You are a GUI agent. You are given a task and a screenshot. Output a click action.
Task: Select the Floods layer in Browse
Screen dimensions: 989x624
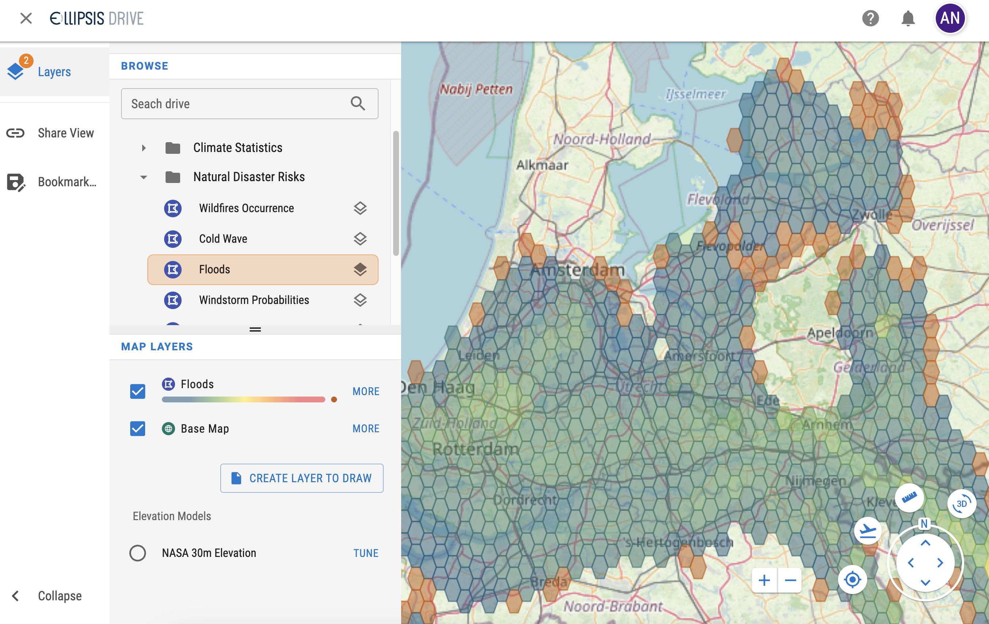tap(263, 269)
